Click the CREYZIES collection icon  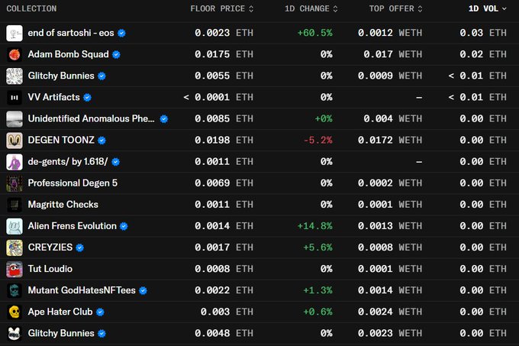pyautogui.click(x=15, y=247)
